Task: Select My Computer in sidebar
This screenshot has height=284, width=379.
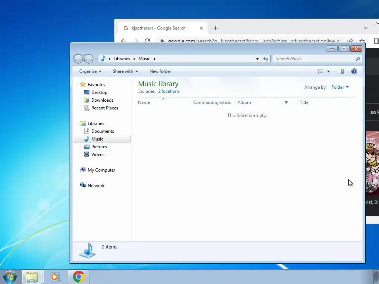Action: [101, 170]
